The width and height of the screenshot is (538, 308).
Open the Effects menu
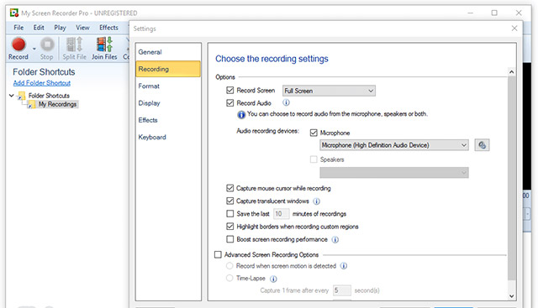click(x=108, y=28)
